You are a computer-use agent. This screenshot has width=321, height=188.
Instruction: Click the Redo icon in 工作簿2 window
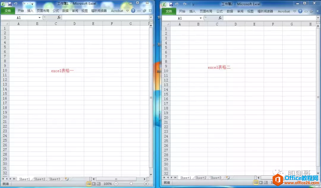(185, 4)
